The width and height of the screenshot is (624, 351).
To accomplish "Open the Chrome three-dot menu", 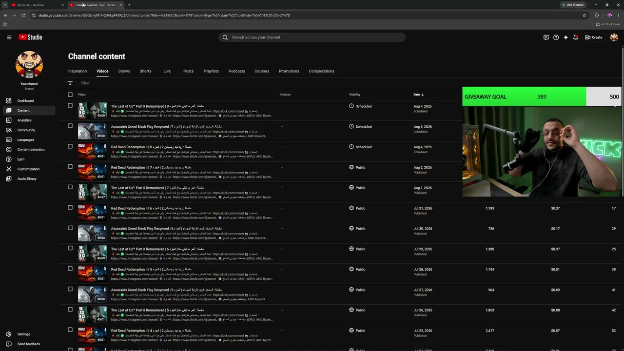I will pyautogui.click(x=619, y=15).
